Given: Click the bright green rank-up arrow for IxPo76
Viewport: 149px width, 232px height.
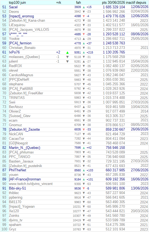Looking at the screenshot, I should tap(67, 53).
